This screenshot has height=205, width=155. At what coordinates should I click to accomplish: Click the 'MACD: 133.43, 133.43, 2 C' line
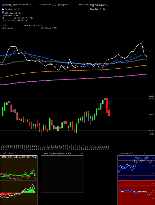click(15, 20)
